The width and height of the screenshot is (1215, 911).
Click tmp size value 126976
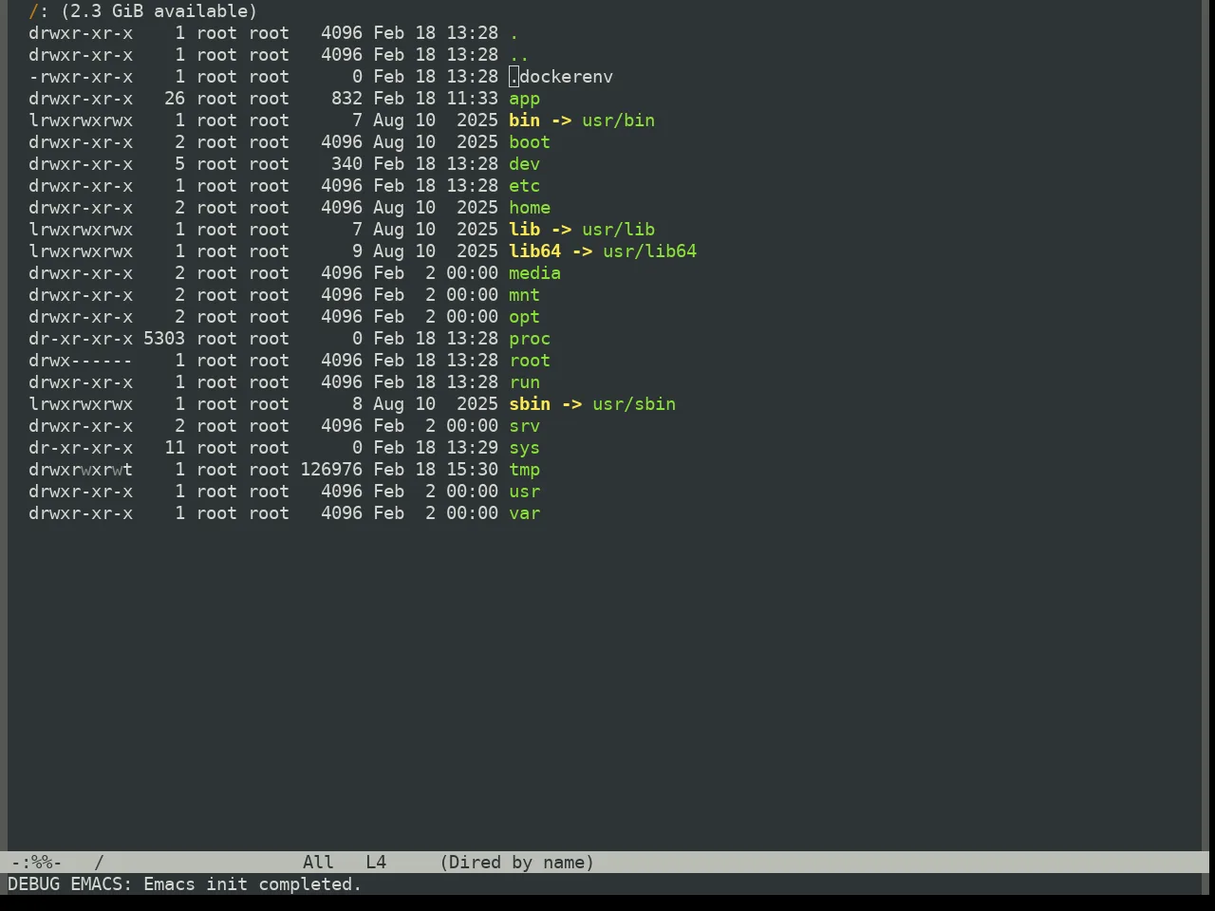(331, 470)
